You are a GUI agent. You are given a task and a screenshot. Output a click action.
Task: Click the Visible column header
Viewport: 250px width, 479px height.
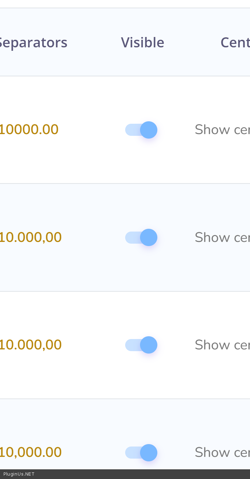142,43
